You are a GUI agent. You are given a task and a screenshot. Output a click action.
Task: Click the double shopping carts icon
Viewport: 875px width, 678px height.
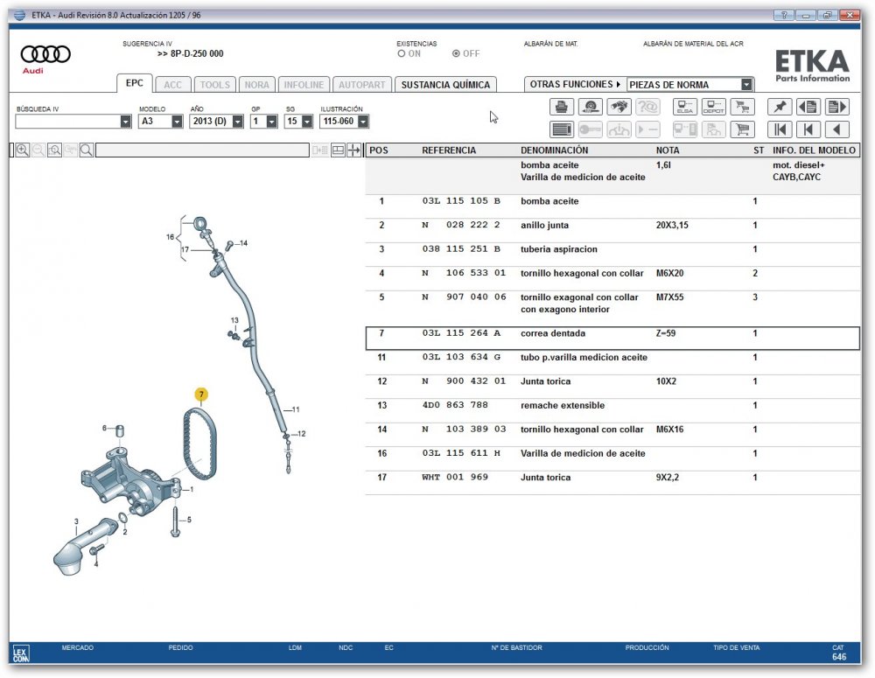point(742,107)
